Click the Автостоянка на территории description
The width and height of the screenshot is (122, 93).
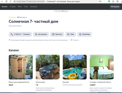45,89
